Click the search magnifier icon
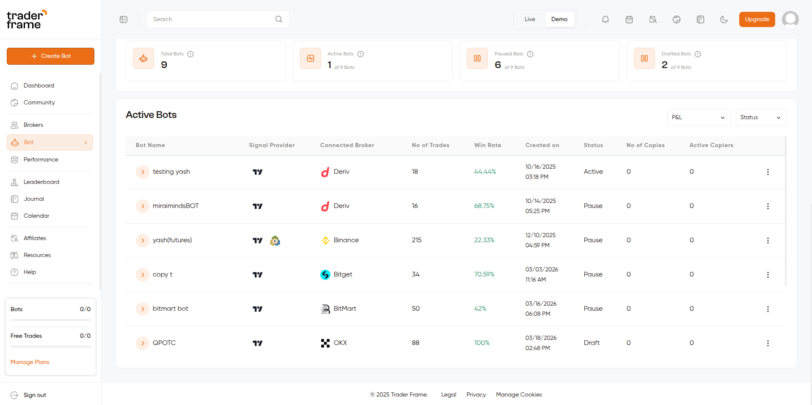 (x=279, y=19)
